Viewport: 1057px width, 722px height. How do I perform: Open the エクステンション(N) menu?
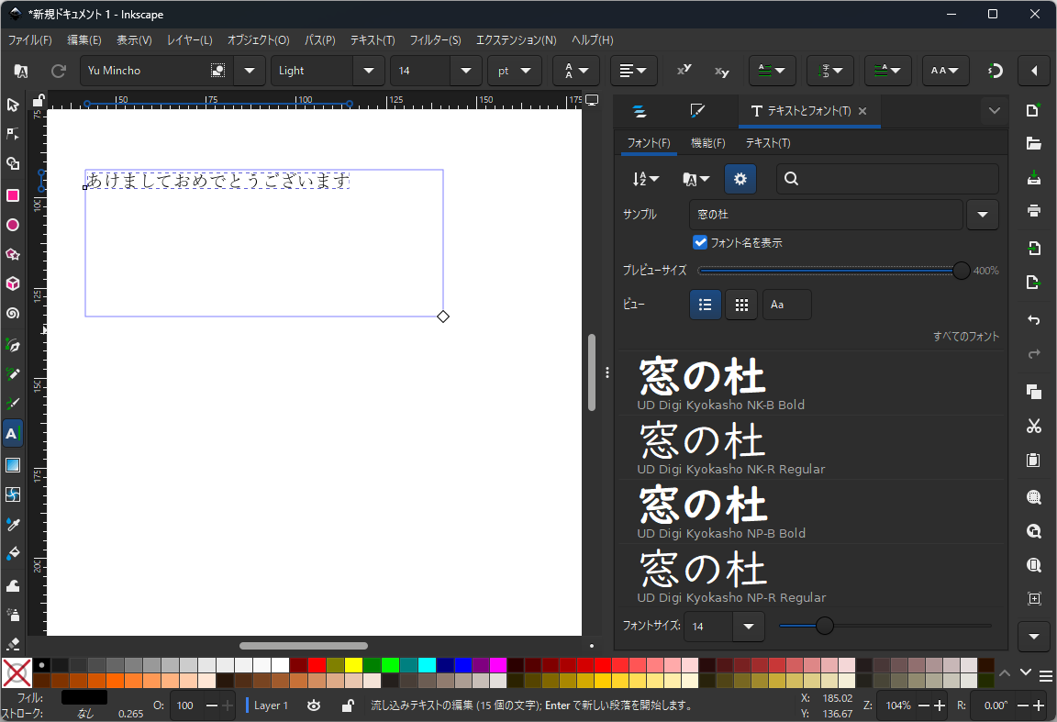[517, 39]
